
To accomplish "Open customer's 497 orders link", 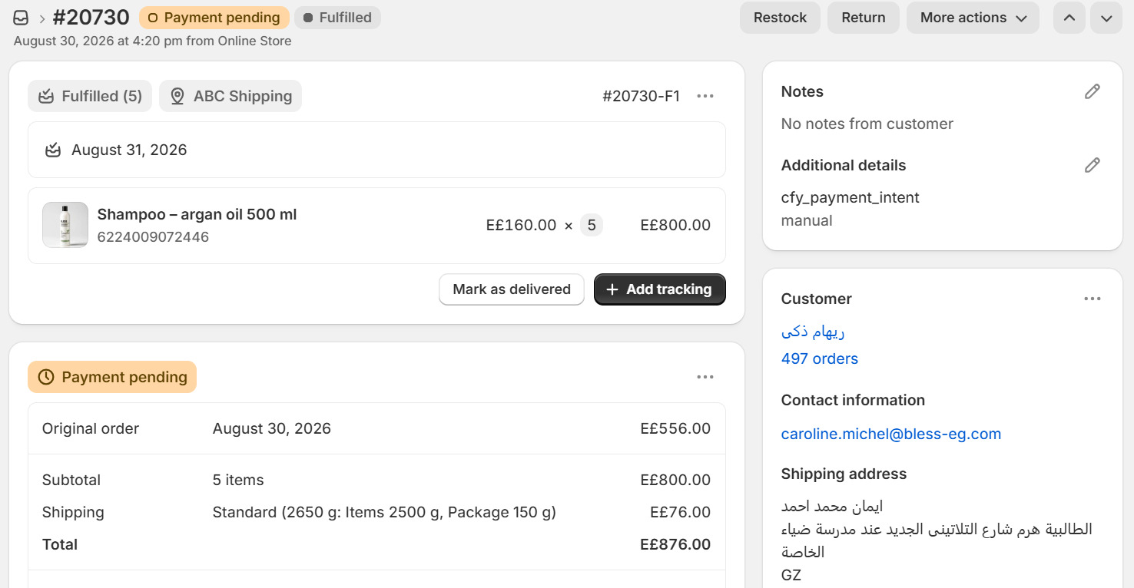I will point(819,358).
